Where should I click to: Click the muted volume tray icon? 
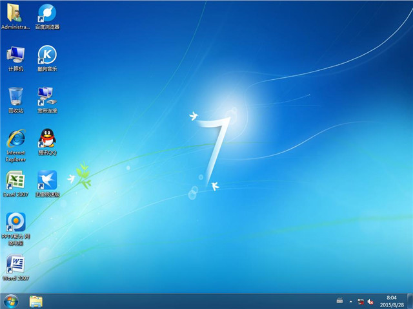370,301
